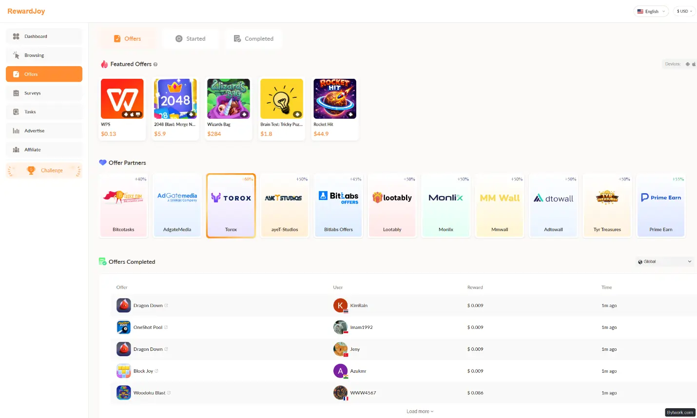697x418 pixels.
Task: Select the AdgateMedia offer partner
Action: coord(177,206)
